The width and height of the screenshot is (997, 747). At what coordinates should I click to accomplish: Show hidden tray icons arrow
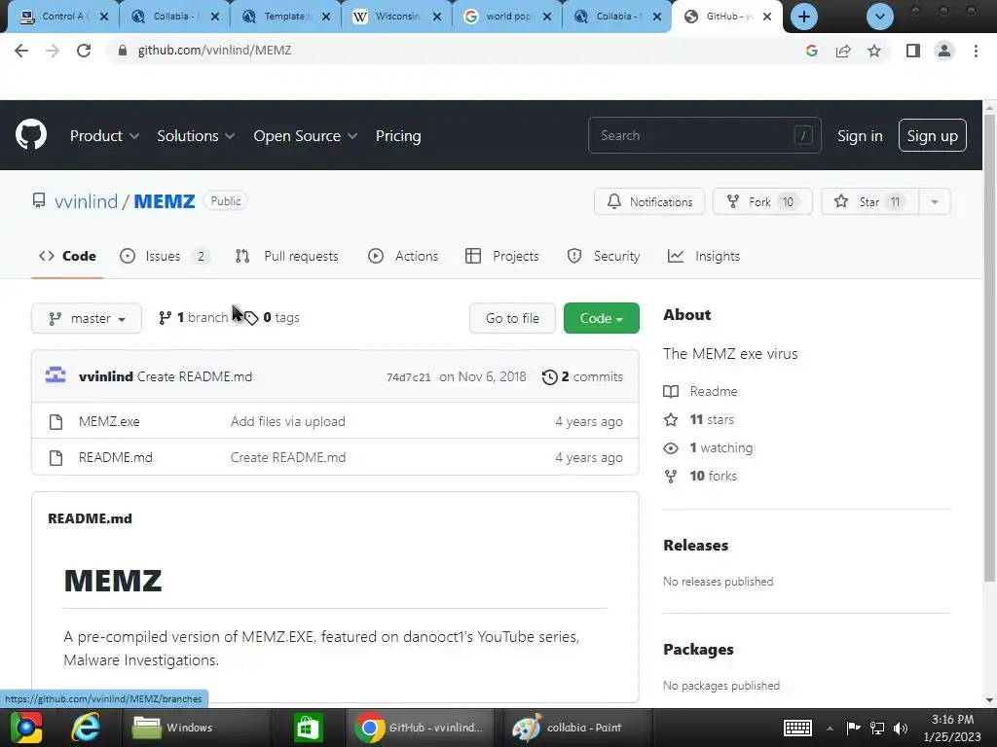(830, 729)
